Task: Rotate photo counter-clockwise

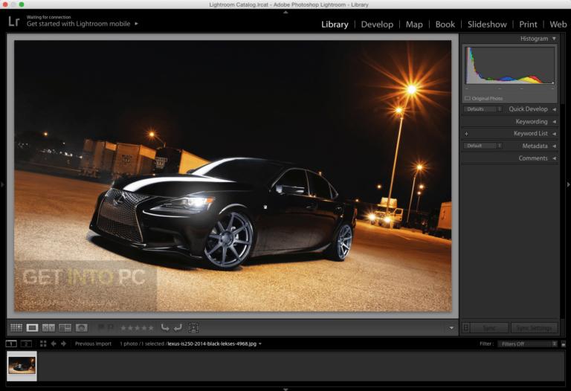Action: tap(165, 328)
